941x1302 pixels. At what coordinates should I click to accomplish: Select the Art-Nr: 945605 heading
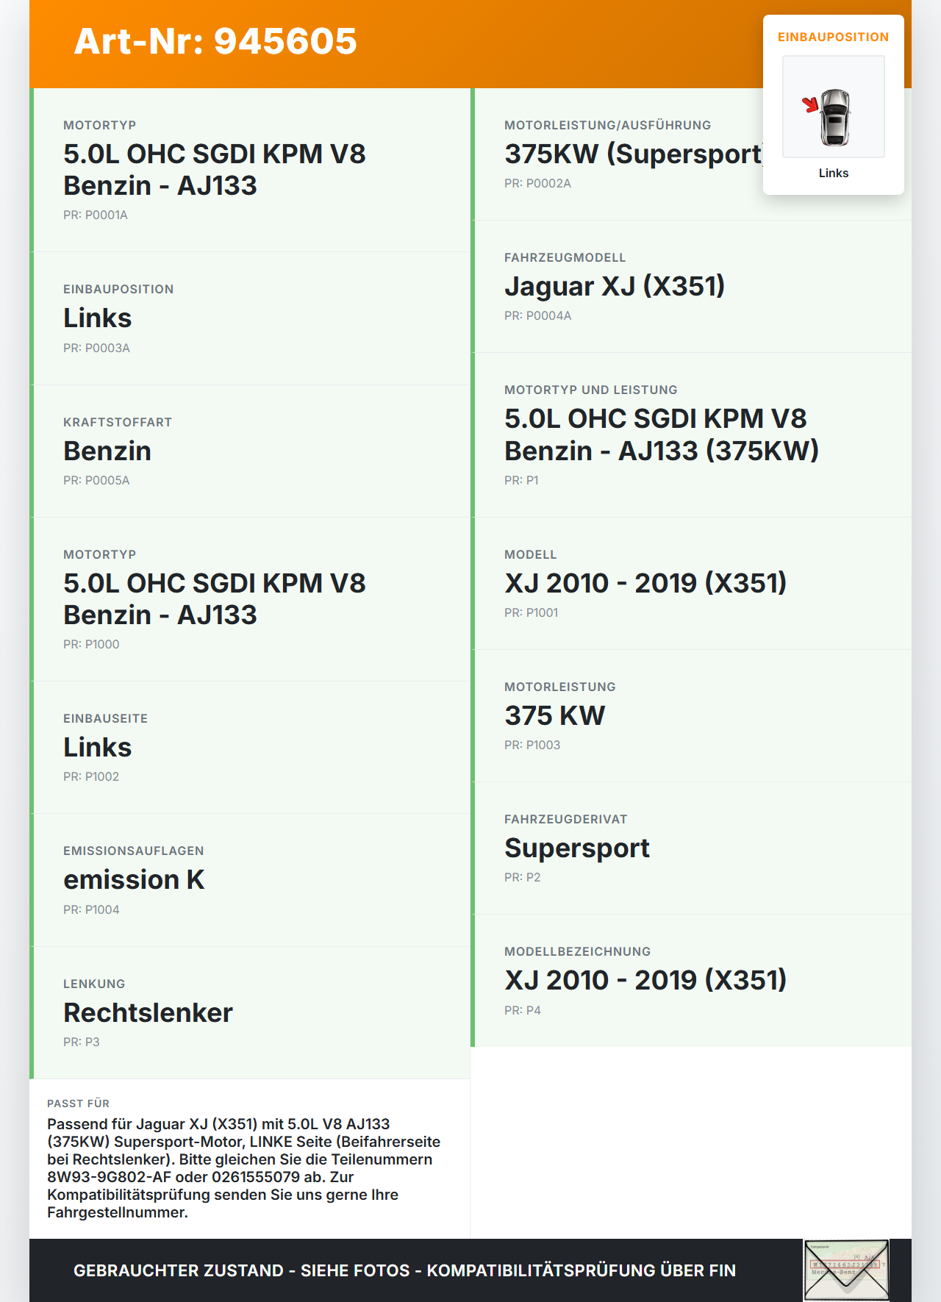[215, 41]
